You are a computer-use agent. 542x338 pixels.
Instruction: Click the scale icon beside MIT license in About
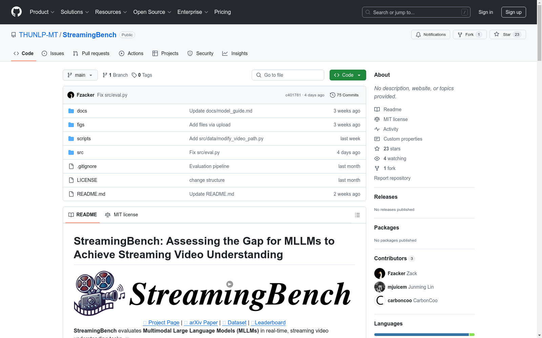pos(377,119)
